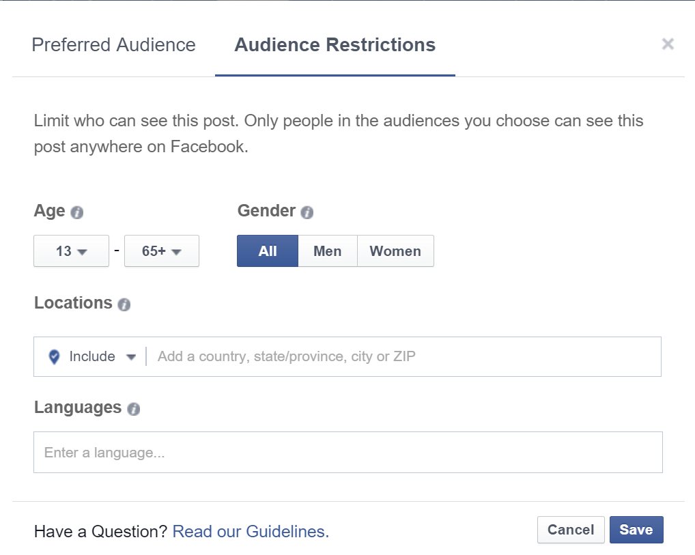Expand the Include locations dropdown
The height and width of the screenshot is (555, 695).
102,357
